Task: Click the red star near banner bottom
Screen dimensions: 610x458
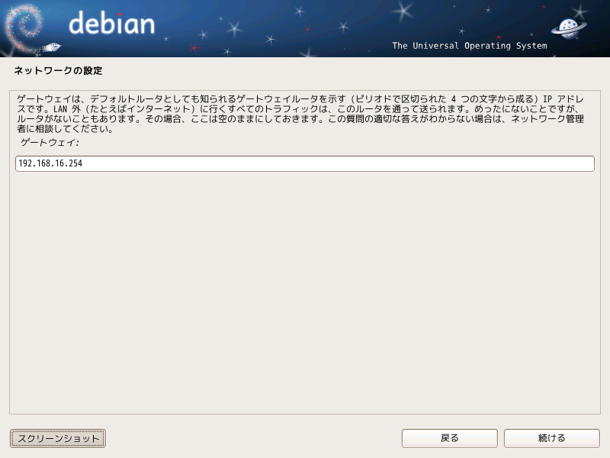Action: 194,48
